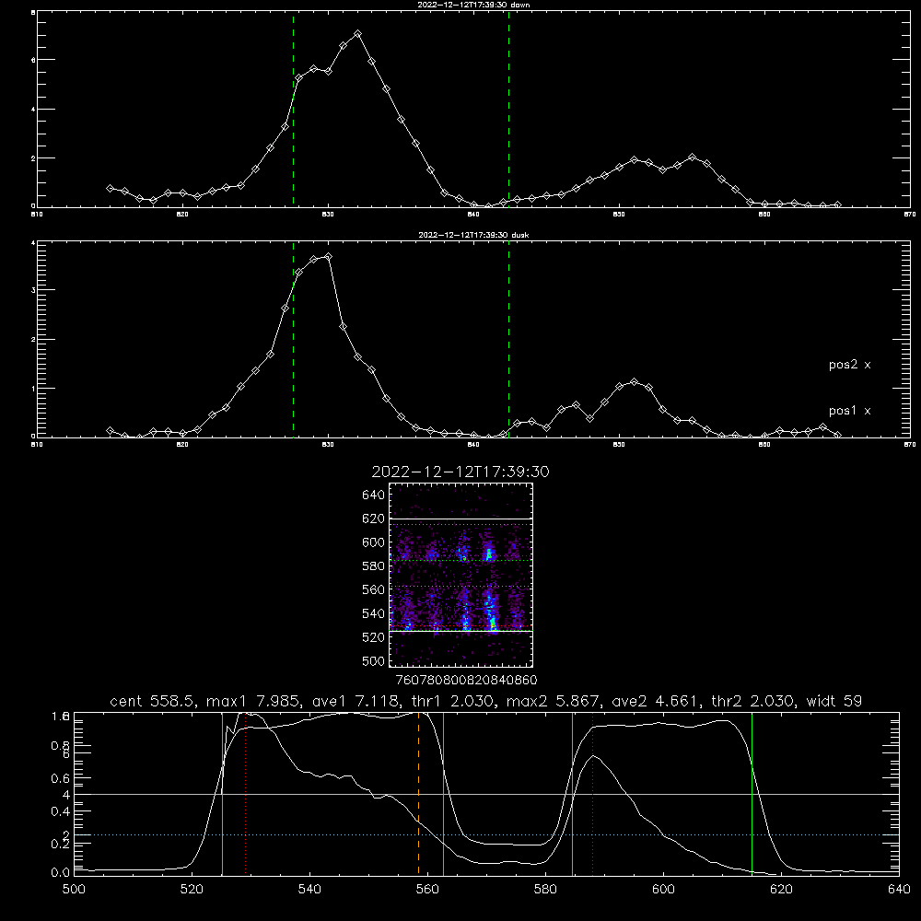The width and height of the screenshot is (921, 921).
Task: Click the bottom plot x-axis label 600
Action: (664, 890)
